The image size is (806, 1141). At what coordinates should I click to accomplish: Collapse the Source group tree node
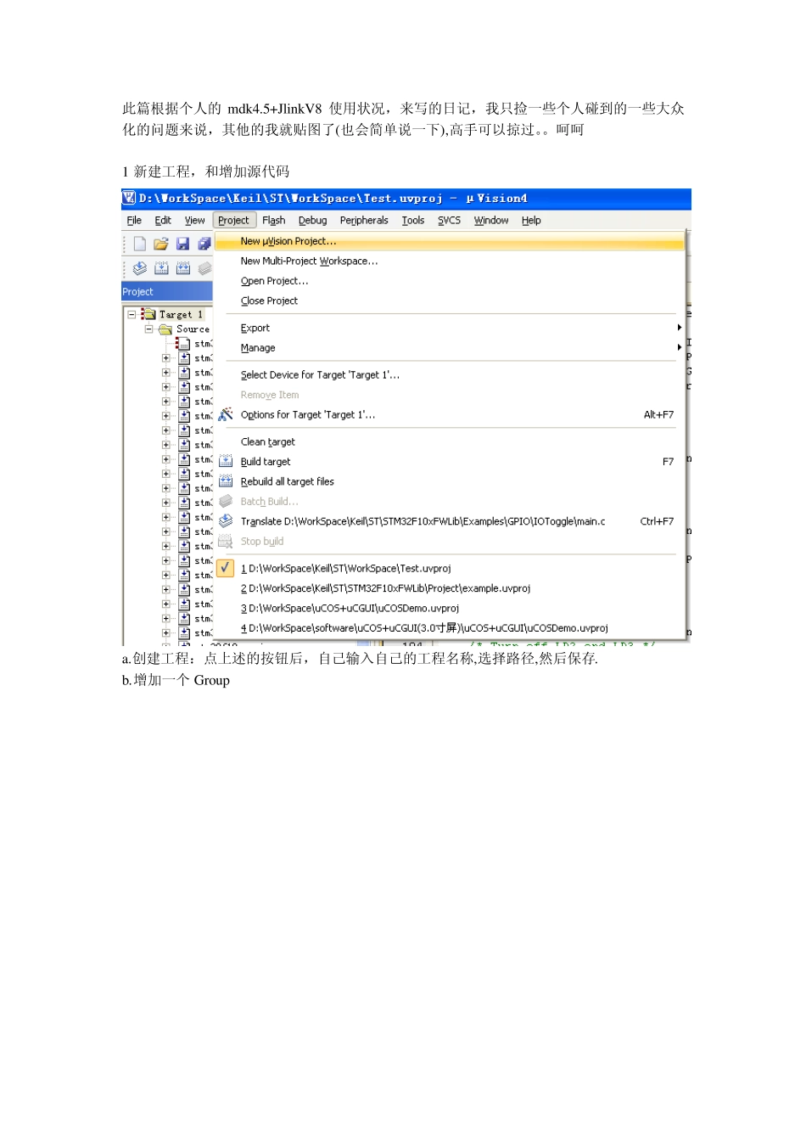tap(148, 329)
